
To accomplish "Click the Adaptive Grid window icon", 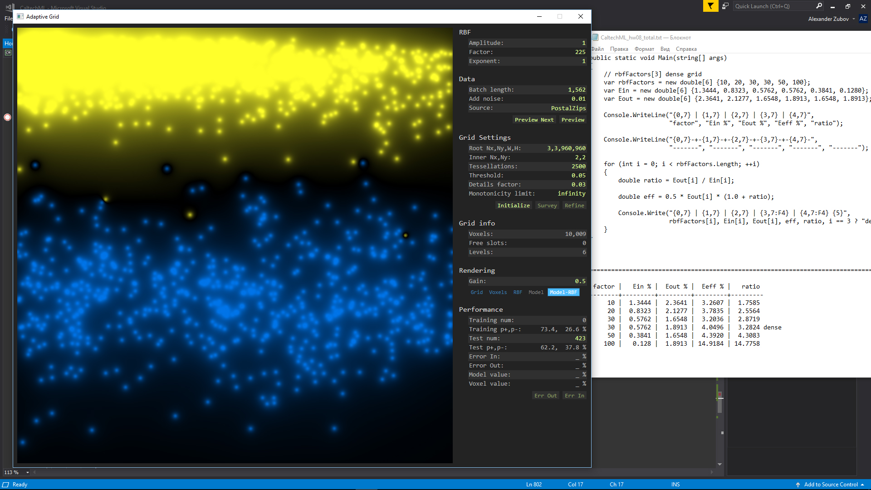I will (x=20, y=16).
